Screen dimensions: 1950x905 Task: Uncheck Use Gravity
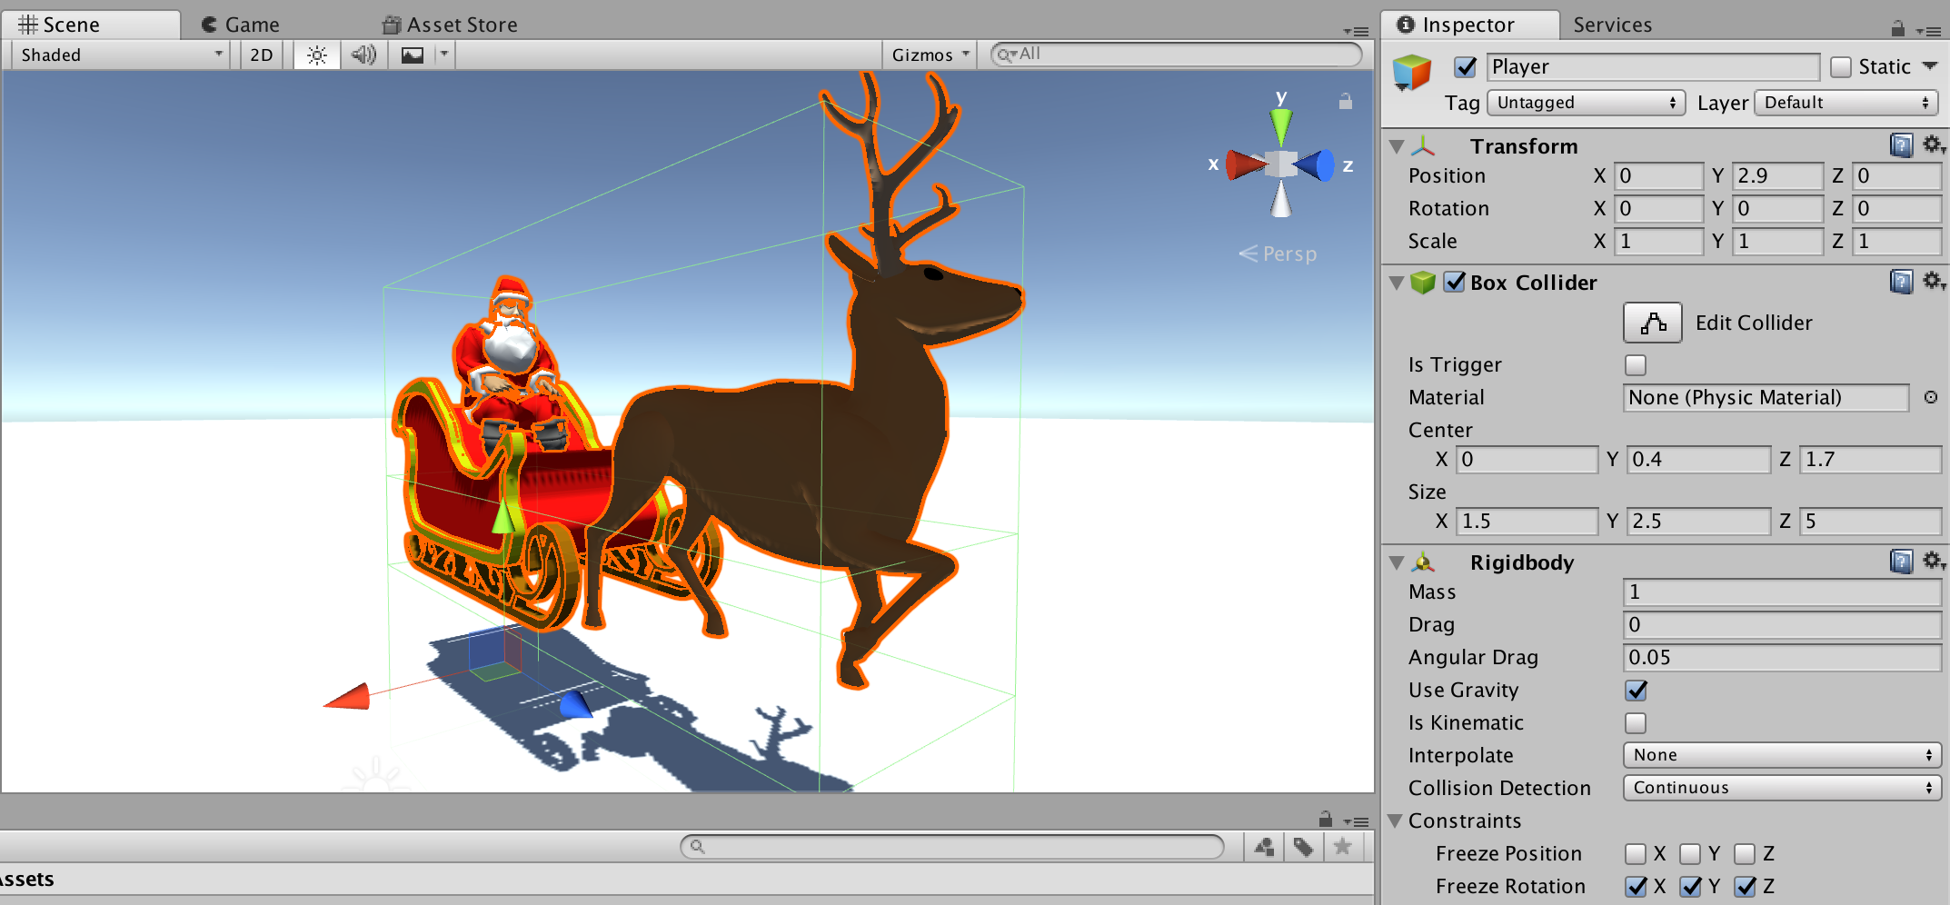click(1636, 691)
